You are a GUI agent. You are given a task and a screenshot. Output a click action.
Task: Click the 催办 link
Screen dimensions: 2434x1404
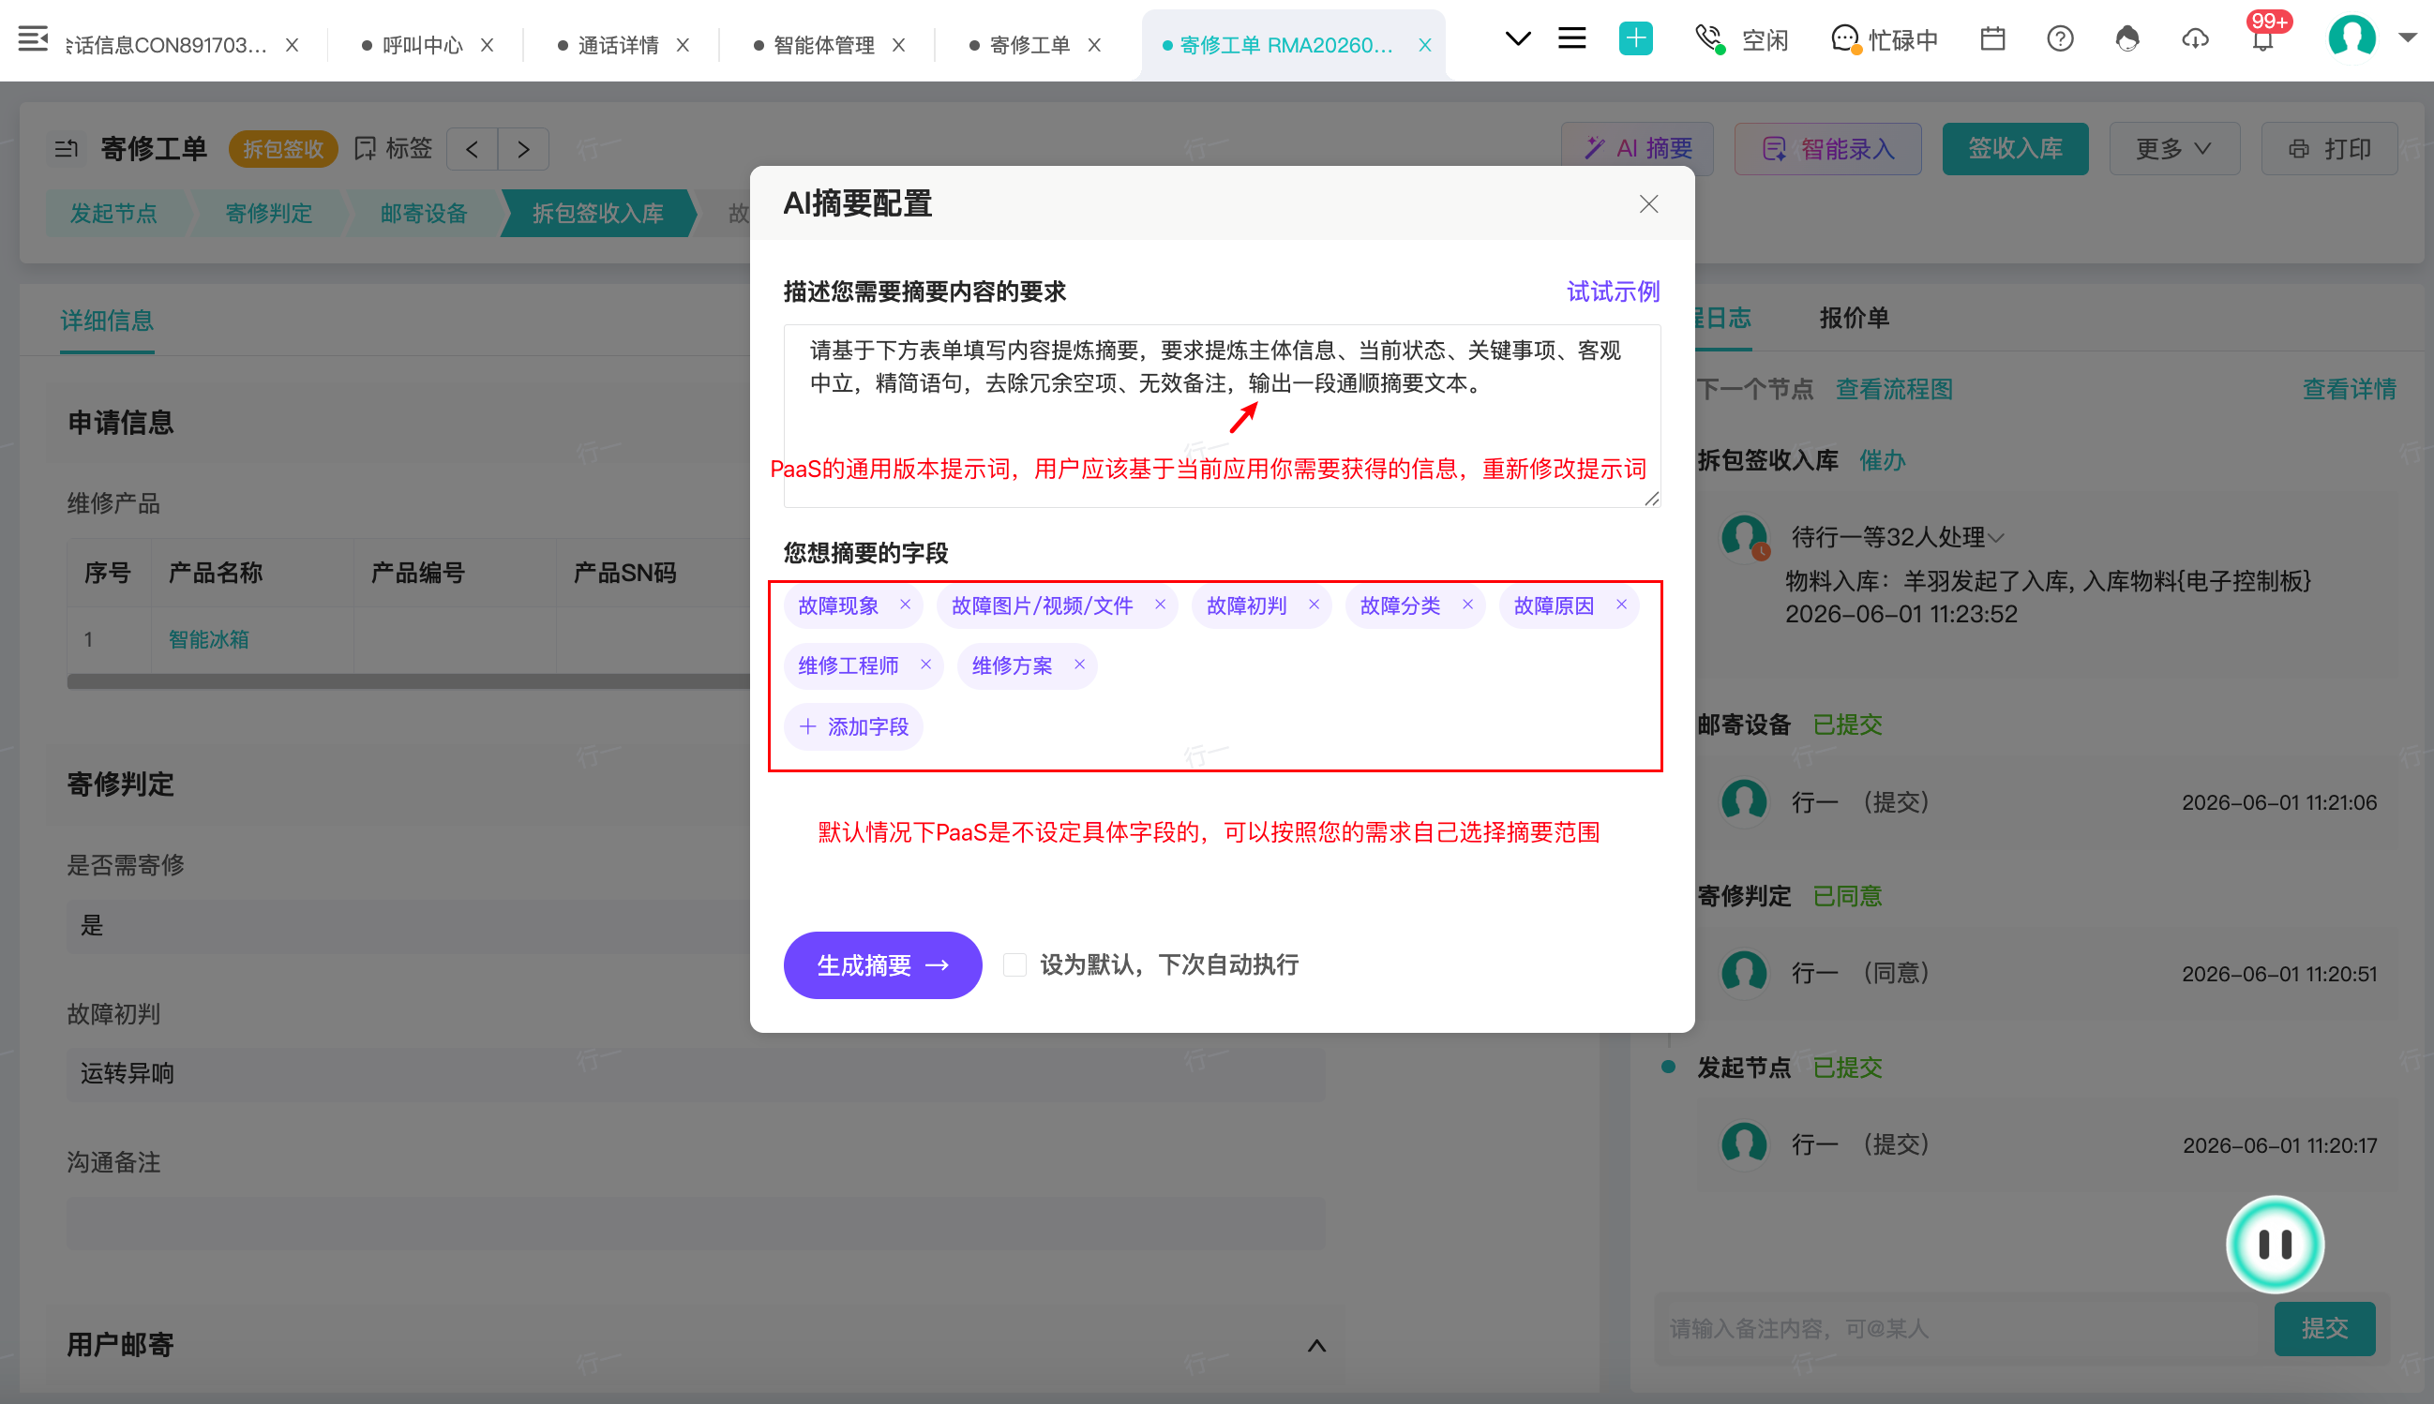tap(1883, 460)
